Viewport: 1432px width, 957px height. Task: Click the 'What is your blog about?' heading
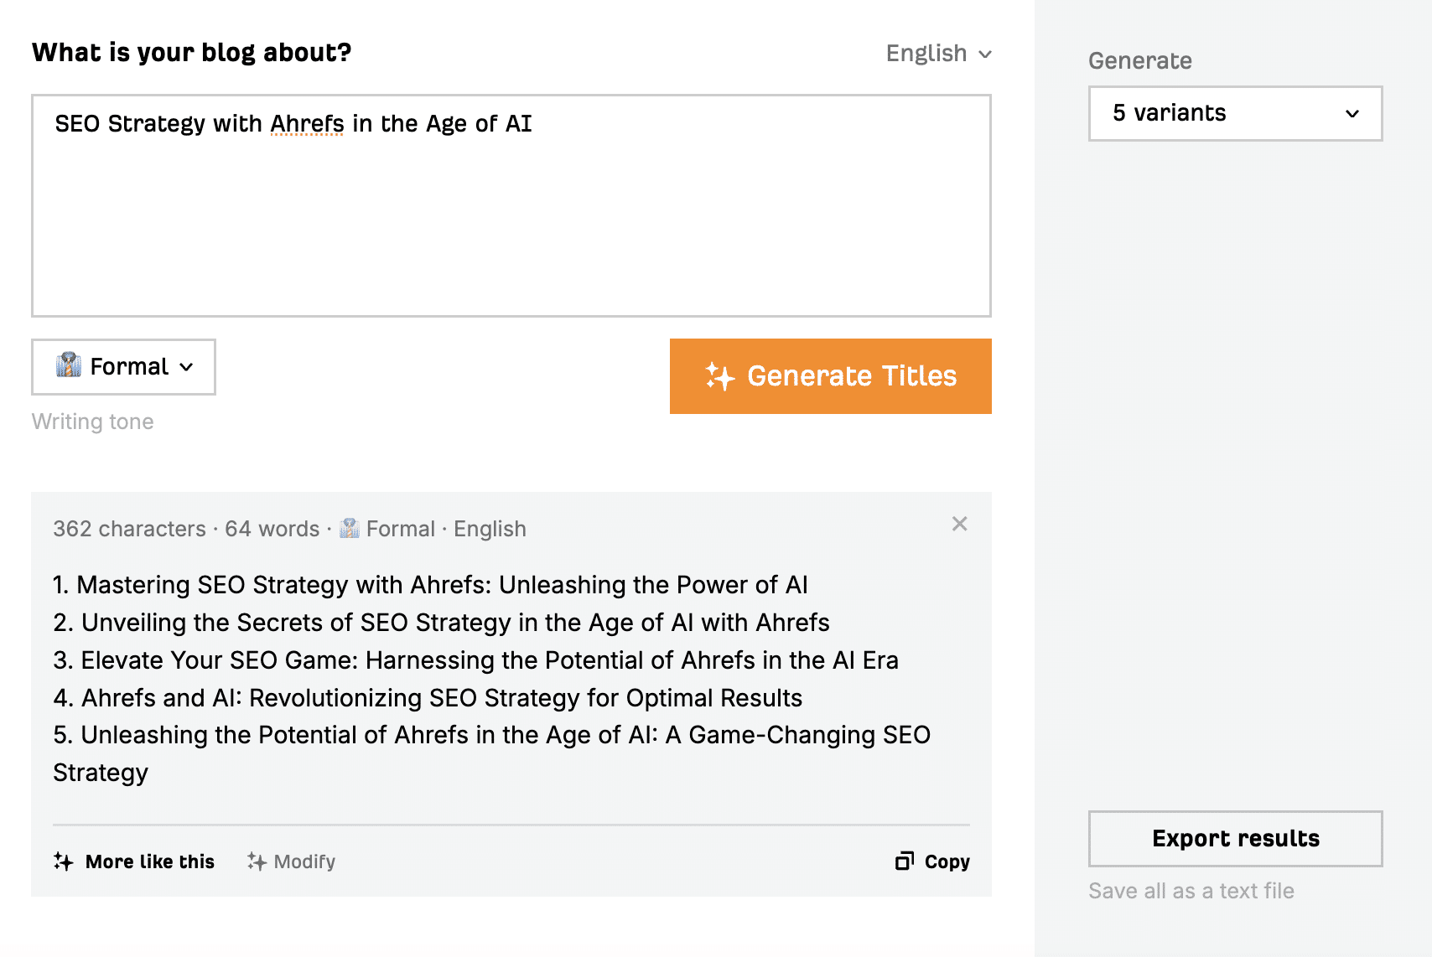[x=192, y=53]
